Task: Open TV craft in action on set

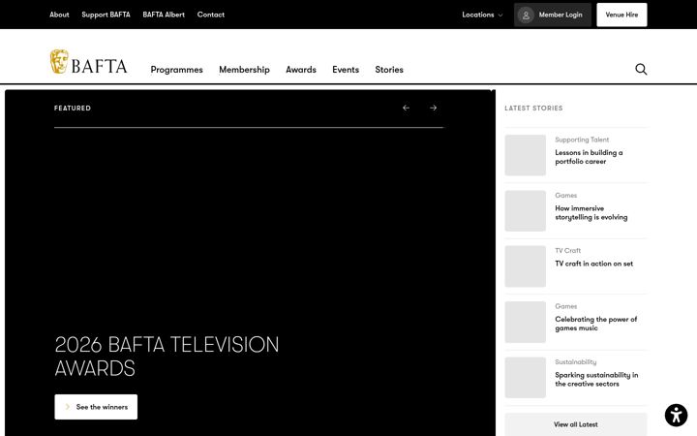Action: (x=593, y=264)
